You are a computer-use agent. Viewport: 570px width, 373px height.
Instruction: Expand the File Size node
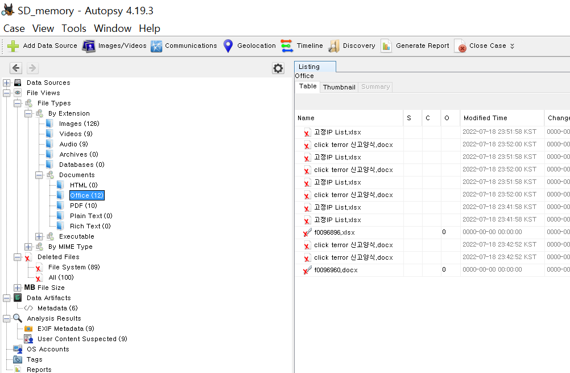[x=18, y=288]
